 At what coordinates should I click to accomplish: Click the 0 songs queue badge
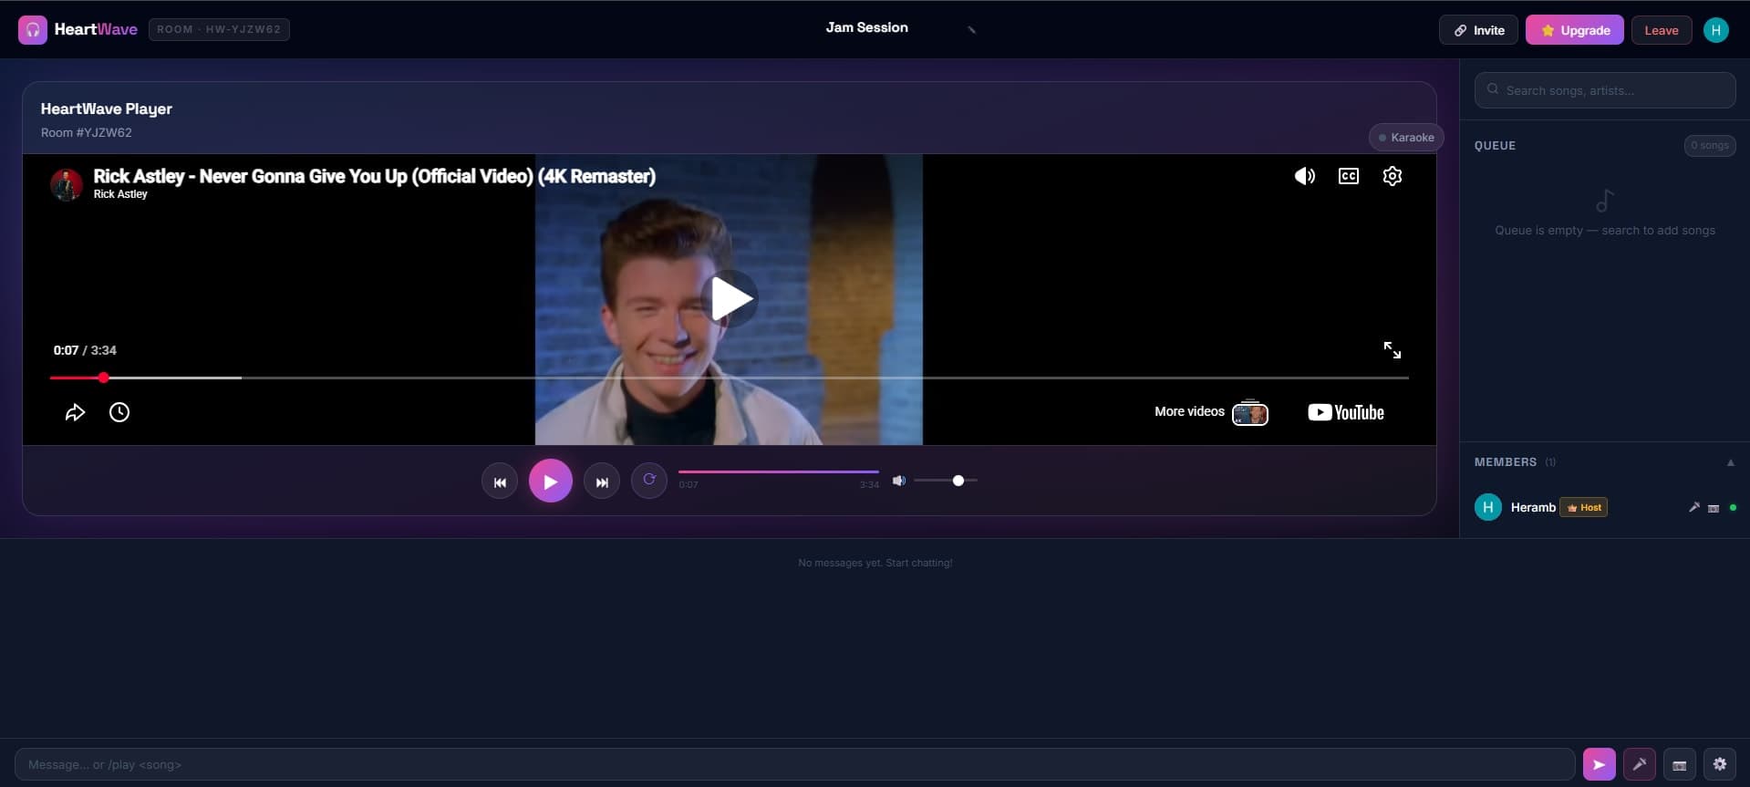point(1709,146)
